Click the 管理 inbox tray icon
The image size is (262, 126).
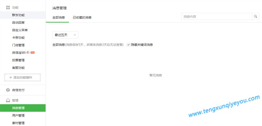(8, 100)
